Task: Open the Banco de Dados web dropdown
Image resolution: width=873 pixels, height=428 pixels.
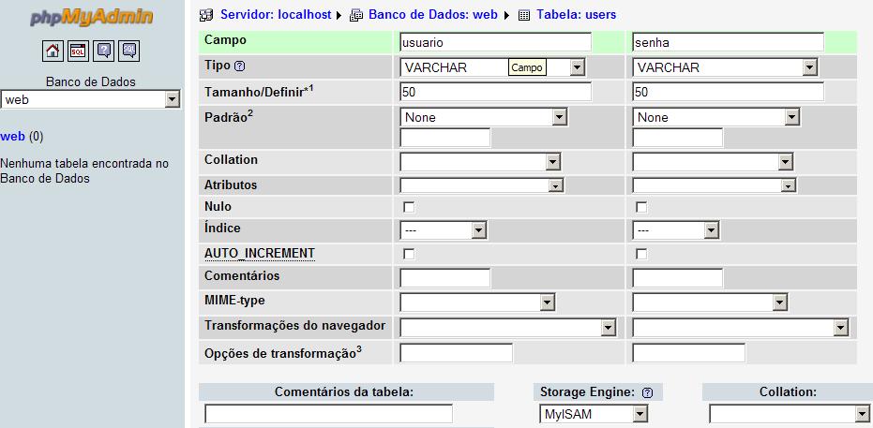Action: click(90, 100)
